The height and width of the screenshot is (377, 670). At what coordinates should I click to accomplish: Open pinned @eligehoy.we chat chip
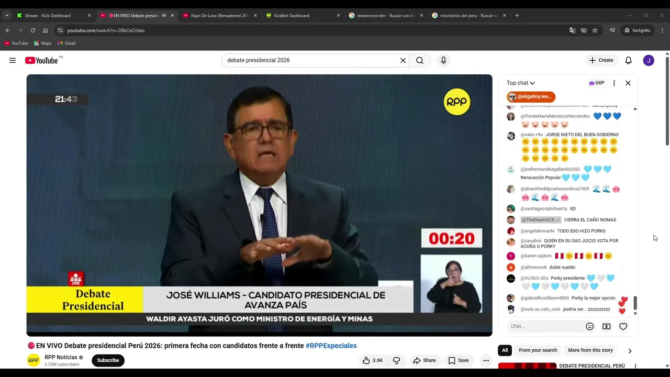(x=531, y=97)
